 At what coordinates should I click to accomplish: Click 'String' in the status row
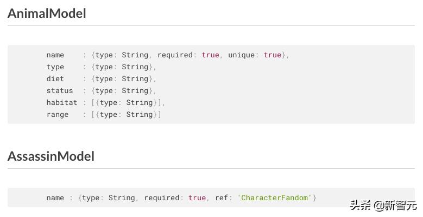click(x=135, y=91)
